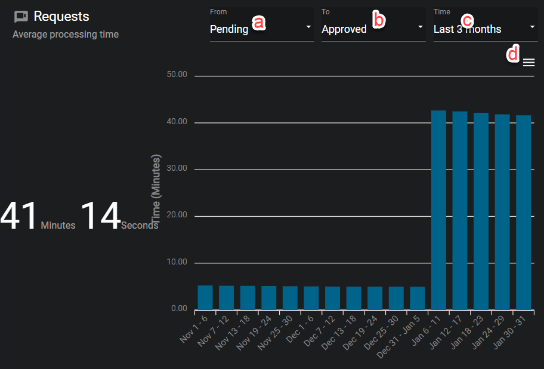Open the To status dropdown showing Approved
This screenshot has height=369, width=544.
click(373, 25)
